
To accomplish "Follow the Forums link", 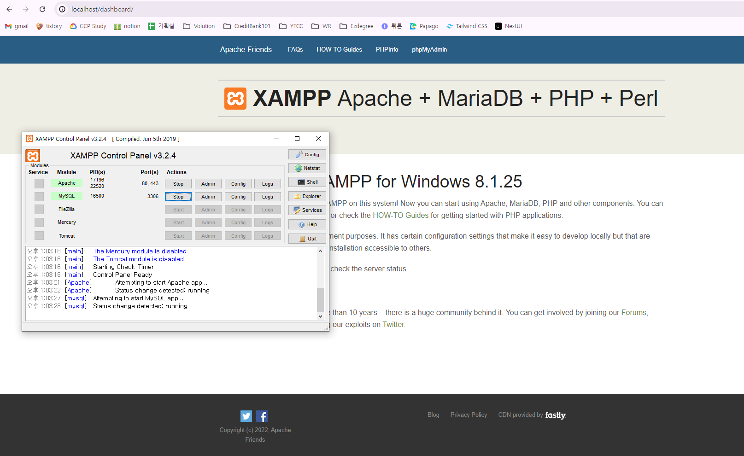I will (634, 312).
